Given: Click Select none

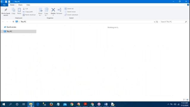Looking at the screenshot, I should coord(70,12).
